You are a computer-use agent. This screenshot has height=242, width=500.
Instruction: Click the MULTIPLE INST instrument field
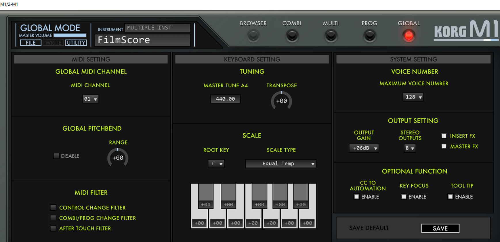157,28
